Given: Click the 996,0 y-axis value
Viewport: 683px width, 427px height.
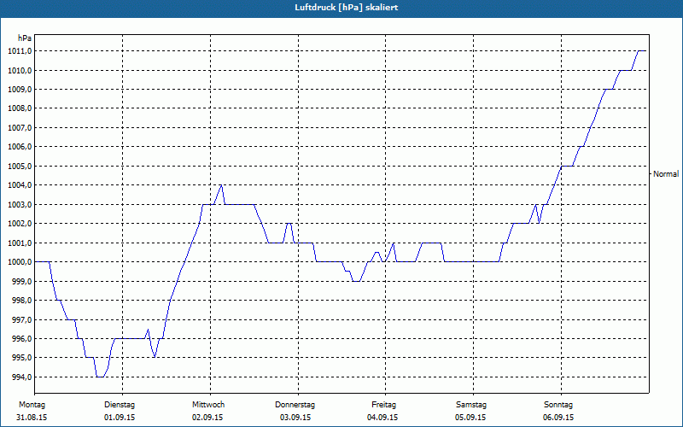Looking at the screenshot, I should 20,338.
